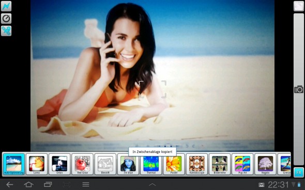This screenshot has height=190, width=305.
Task: Tap the 'In Zwischenablage kopiert' toast
Action: pos(152,152)
